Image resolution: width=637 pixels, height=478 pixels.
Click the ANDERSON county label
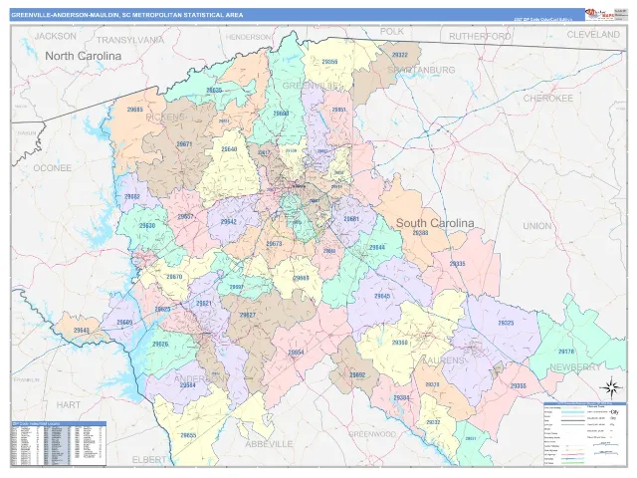(x=199, y=378)
